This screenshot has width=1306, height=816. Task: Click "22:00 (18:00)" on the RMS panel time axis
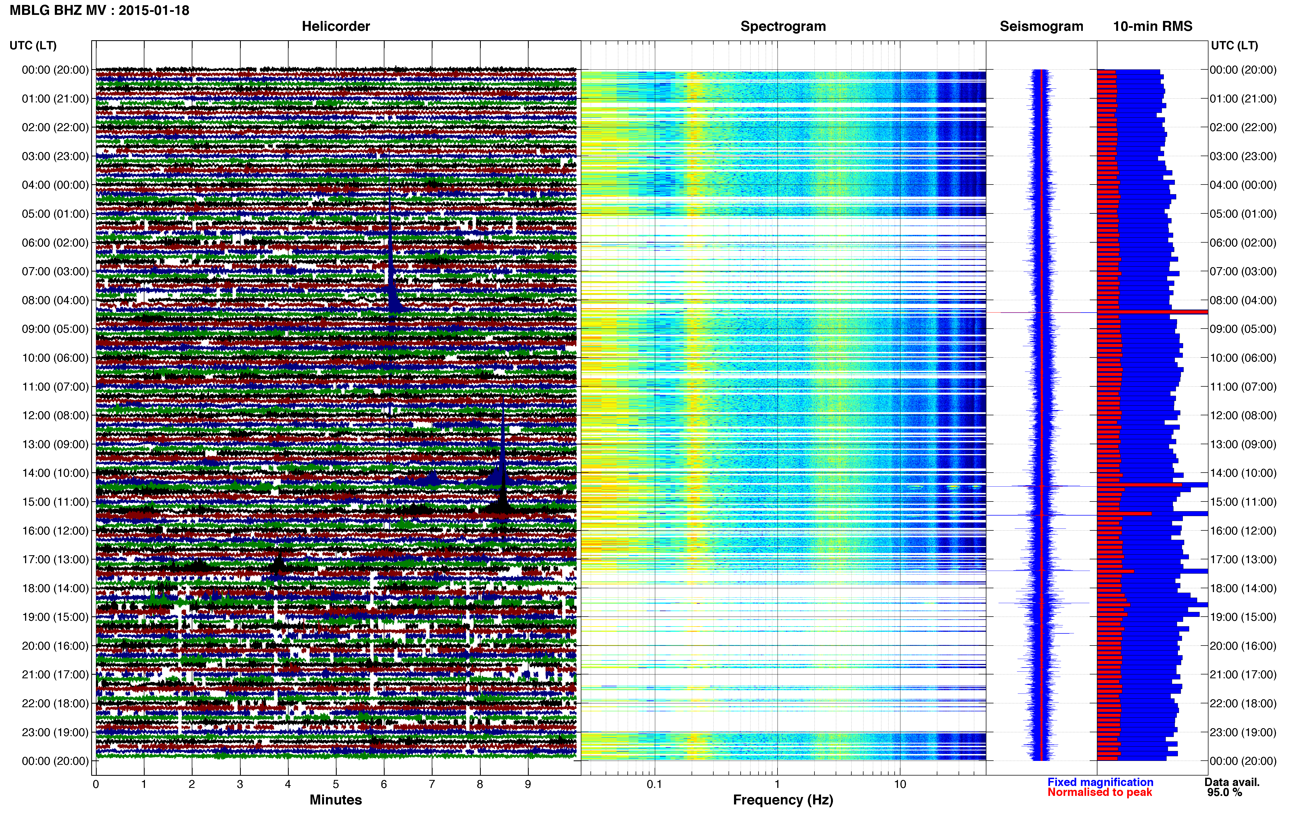(1243, 703)
